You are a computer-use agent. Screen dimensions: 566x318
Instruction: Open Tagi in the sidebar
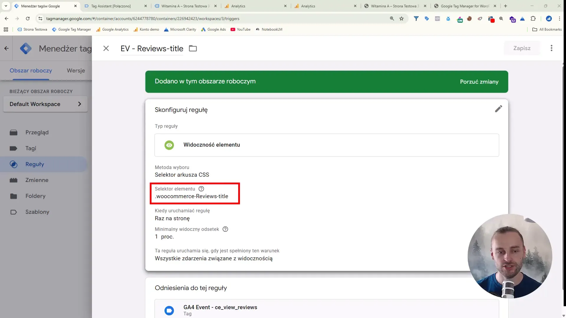pos(31,148)
